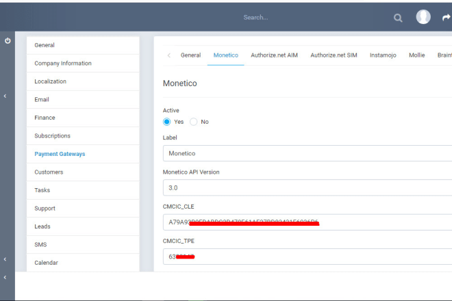
Task: Expand the top chevron in left sidebar
Action: coord(5,96)
